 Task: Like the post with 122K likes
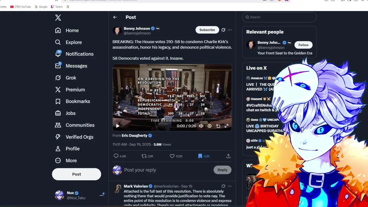172,156
